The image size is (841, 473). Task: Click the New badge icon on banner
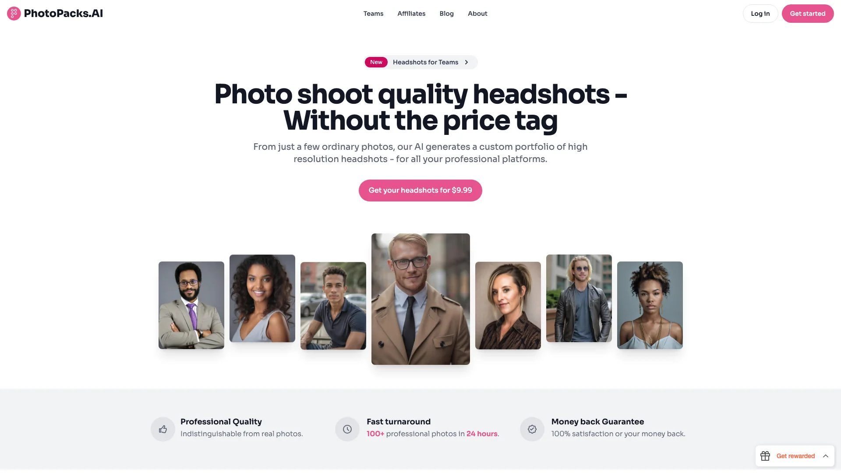pos(376,62)
